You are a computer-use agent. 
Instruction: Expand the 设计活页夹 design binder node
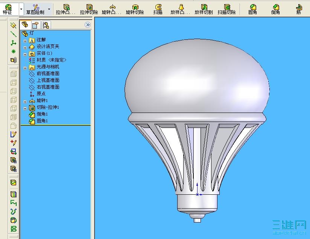pyautogui.click(x=25, y=48)
